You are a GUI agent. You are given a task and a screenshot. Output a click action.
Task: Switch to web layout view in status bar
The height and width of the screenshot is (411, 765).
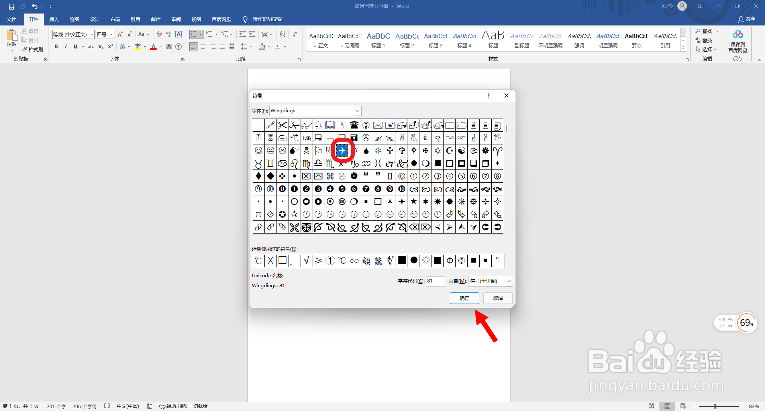pos(683,406)
